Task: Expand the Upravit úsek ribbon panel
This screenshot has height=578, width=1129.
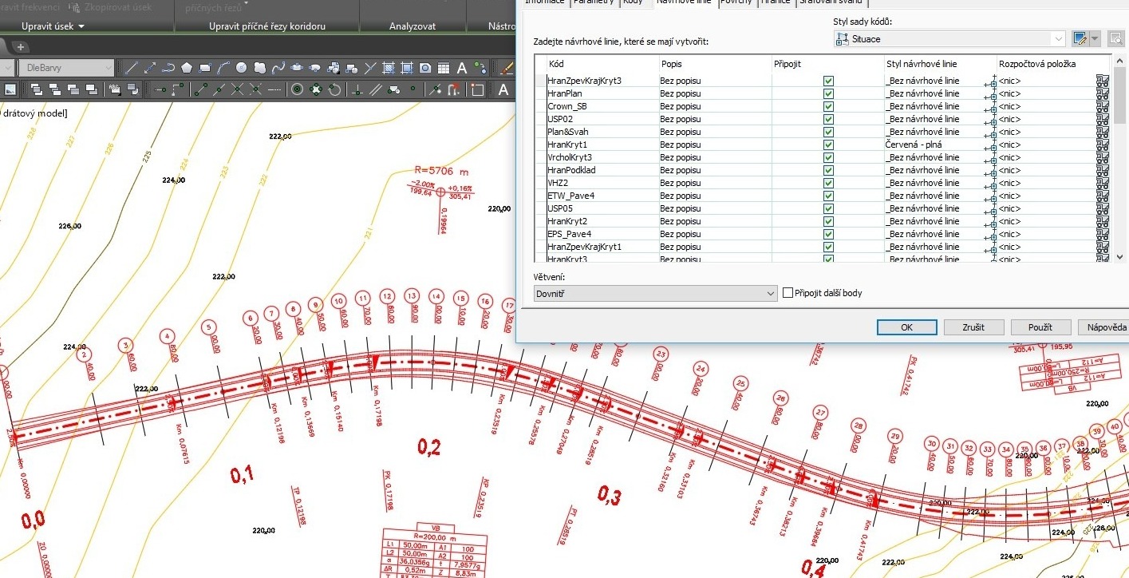Action: pos(53,26)
